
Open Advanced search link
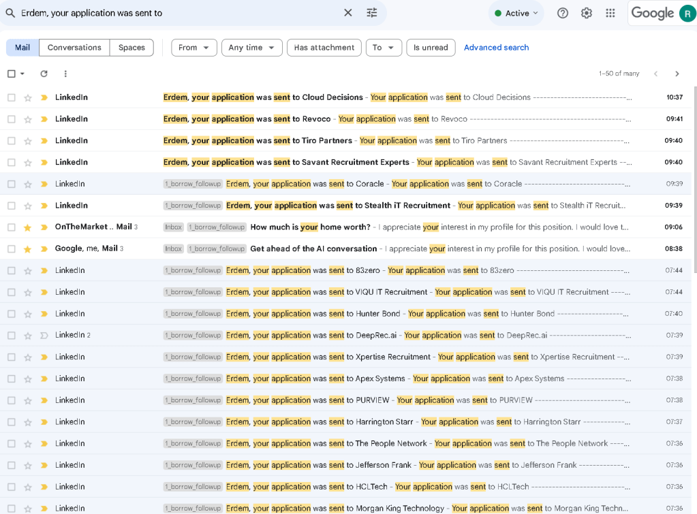tap(496, 48)
